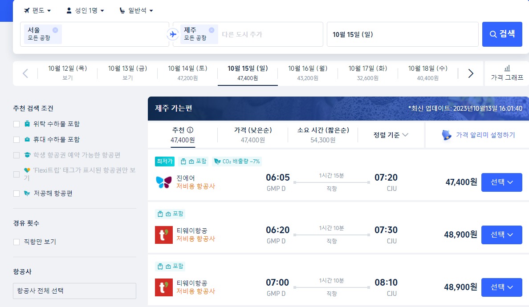Tick 저공해 항공편 checkbox
This screenshot has width=529, height=307.
pyautogui.click(x=16, y=194)
